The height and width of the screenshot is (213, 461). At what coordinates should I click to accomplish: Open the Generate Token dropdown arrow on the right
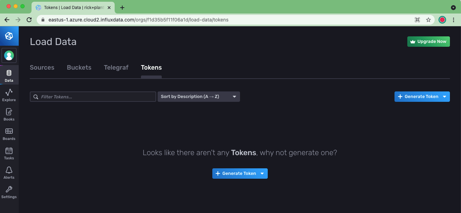pos(444,97)
